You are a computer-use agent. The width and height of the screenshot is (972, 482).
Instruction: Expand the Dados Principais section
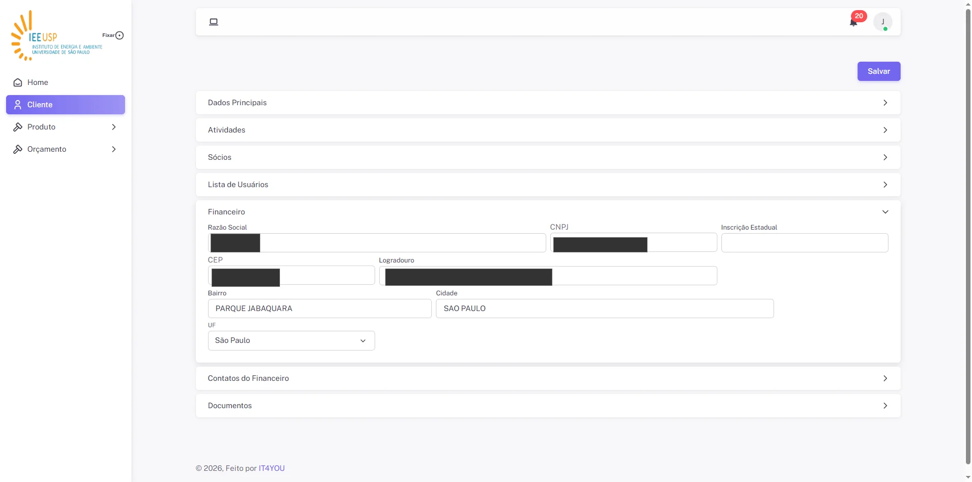[x=548, y=103]
